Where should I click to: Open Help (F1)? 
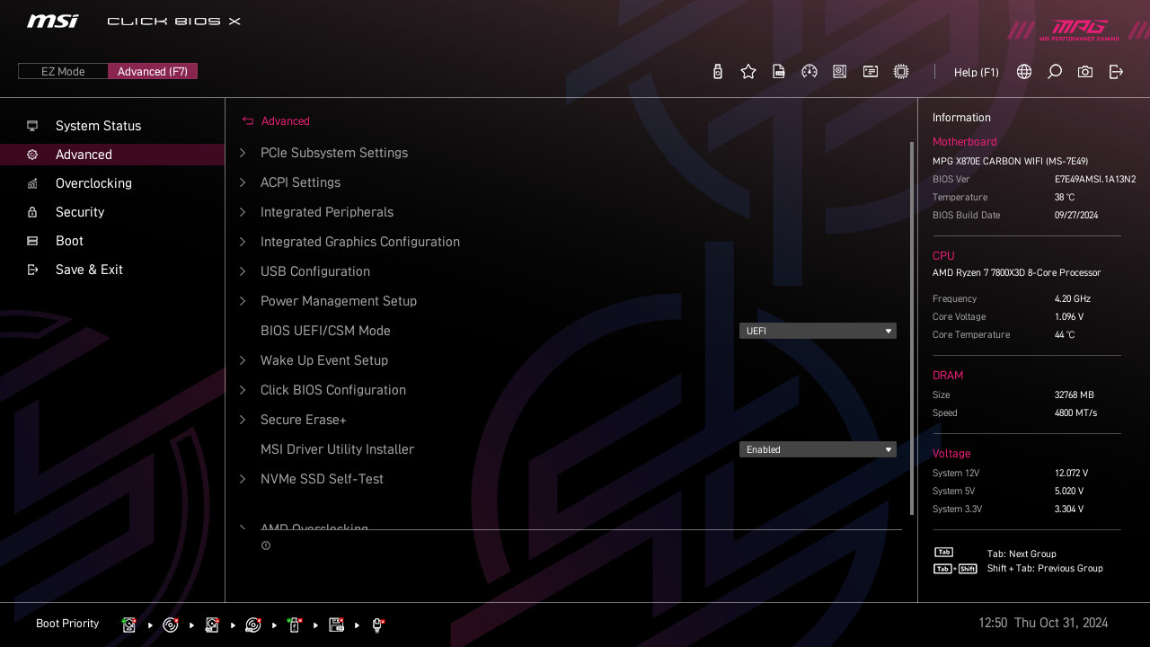977,72
